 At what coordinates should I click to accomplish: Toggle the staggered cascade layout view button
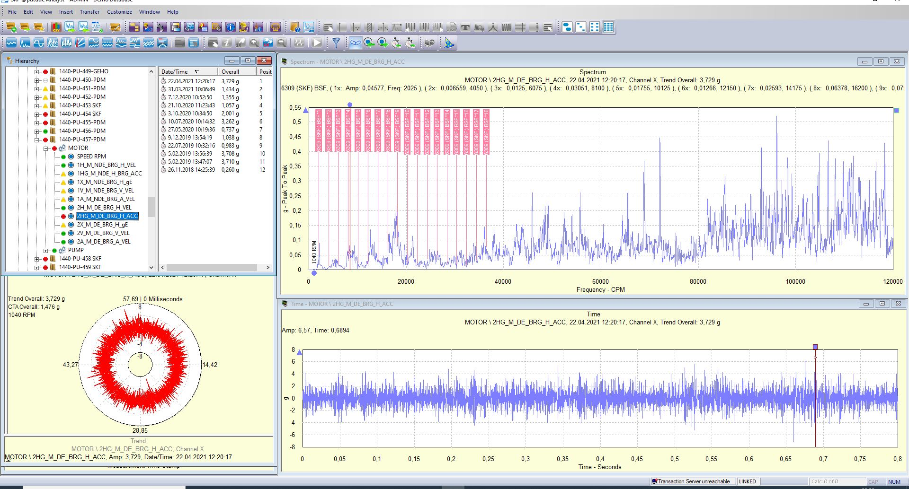581,27
